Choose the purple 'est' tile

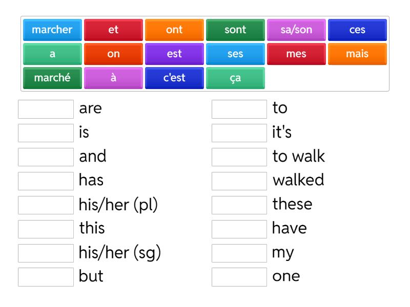174,53
